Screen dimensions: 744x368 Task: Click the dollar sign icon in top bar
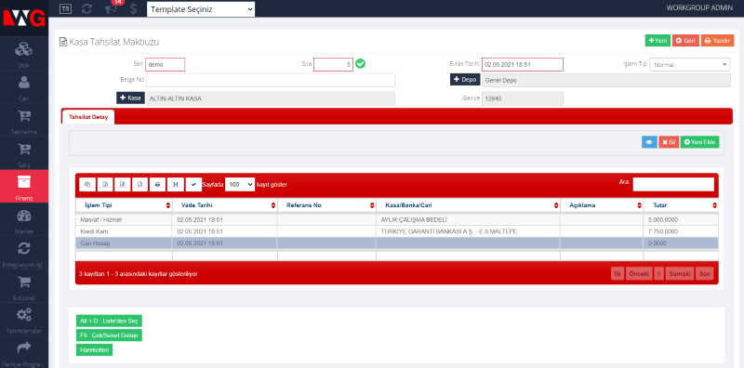click(x=134, y=8)
